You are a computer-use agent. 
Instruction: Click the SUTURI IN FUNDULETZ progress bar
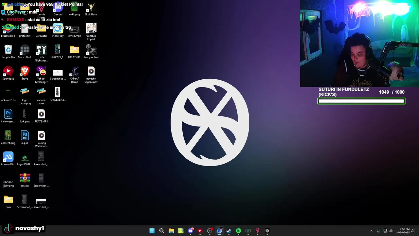point(361,101)
